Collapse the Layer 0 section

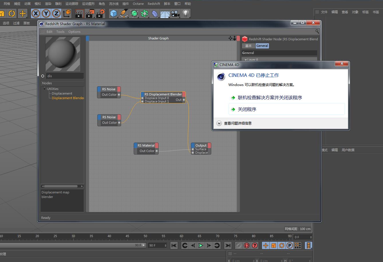pos(246,60)
